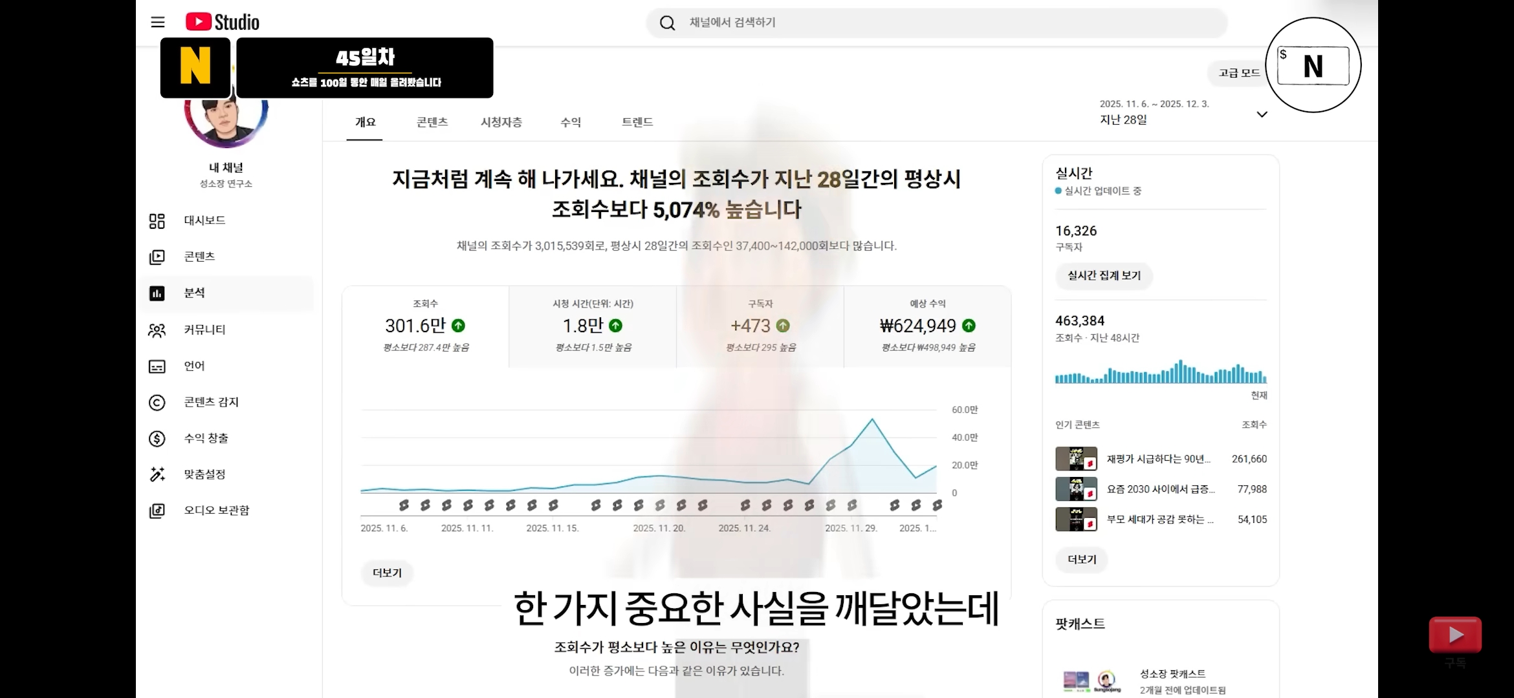
Task: Open the top 재평가 시급하다는 video thumbnail
Action: [1076, 459]
